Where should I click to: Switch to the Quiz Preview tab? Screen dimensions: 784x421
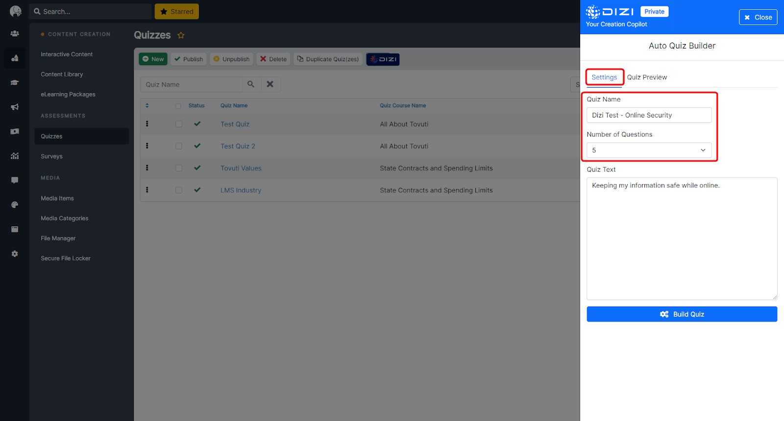(x=647, y=77)
